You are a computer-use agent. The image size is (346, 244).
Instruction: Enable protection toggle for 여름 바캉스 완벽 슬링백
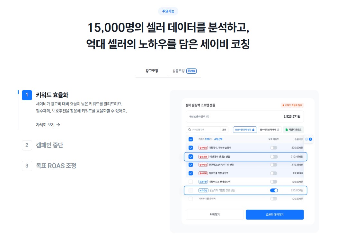click(x=274, y=182)
